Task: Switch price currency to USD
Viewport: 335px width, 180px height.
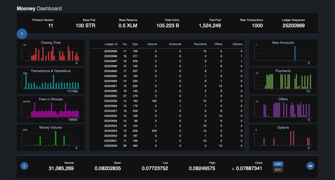Action: click(278, 164)
